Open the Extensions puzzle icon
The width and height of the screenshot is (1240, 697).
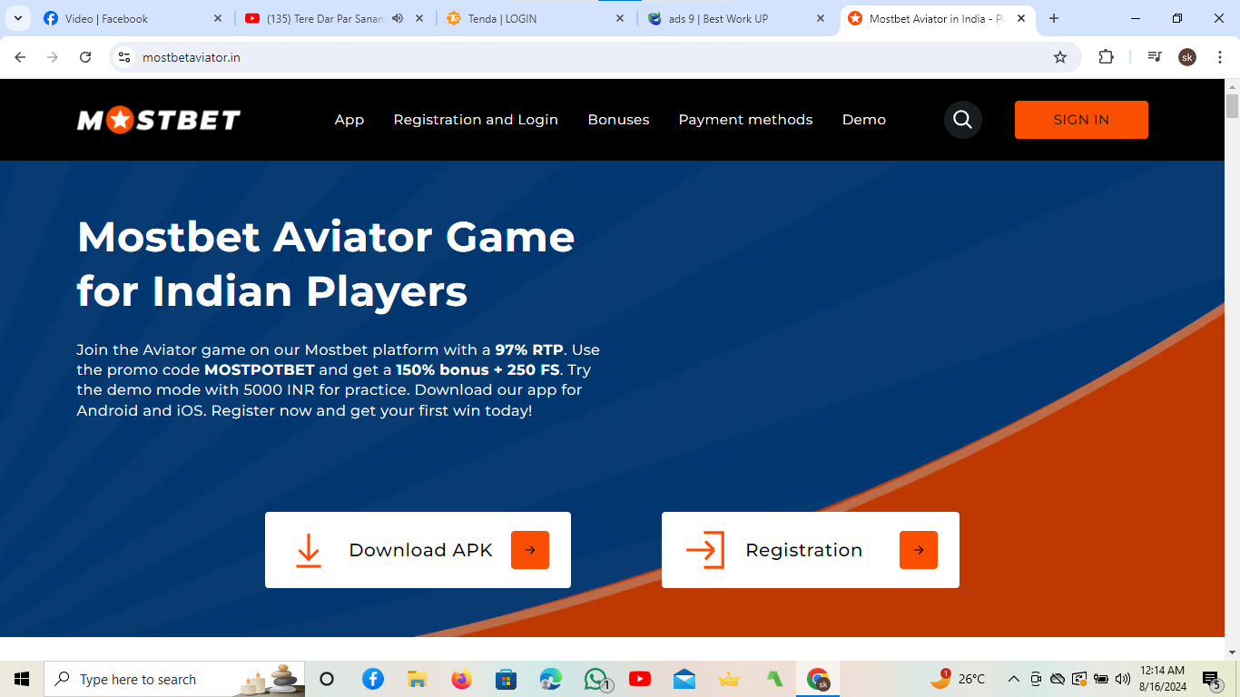point(1106,57)
